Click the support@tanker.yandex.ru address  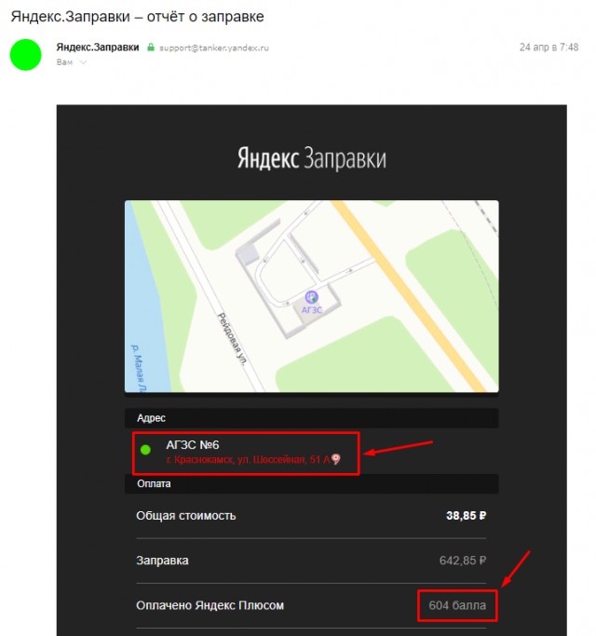pyautogui.click(x=214, y=47)
